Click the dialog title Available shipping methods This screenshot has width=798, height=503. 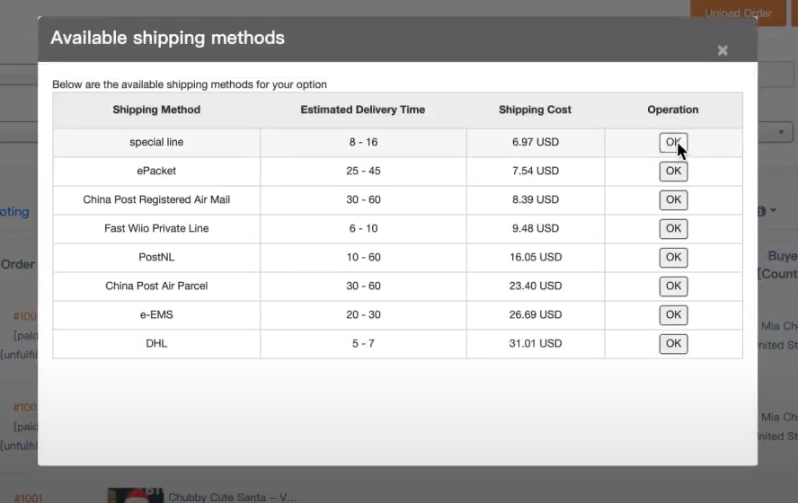pos(167,38)
